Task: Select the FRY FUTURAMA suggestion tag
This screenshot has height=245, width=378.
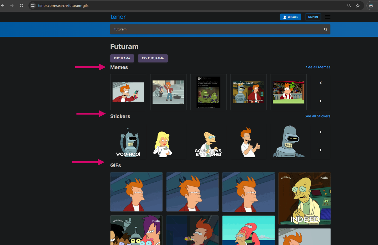Action: (153, 58)
